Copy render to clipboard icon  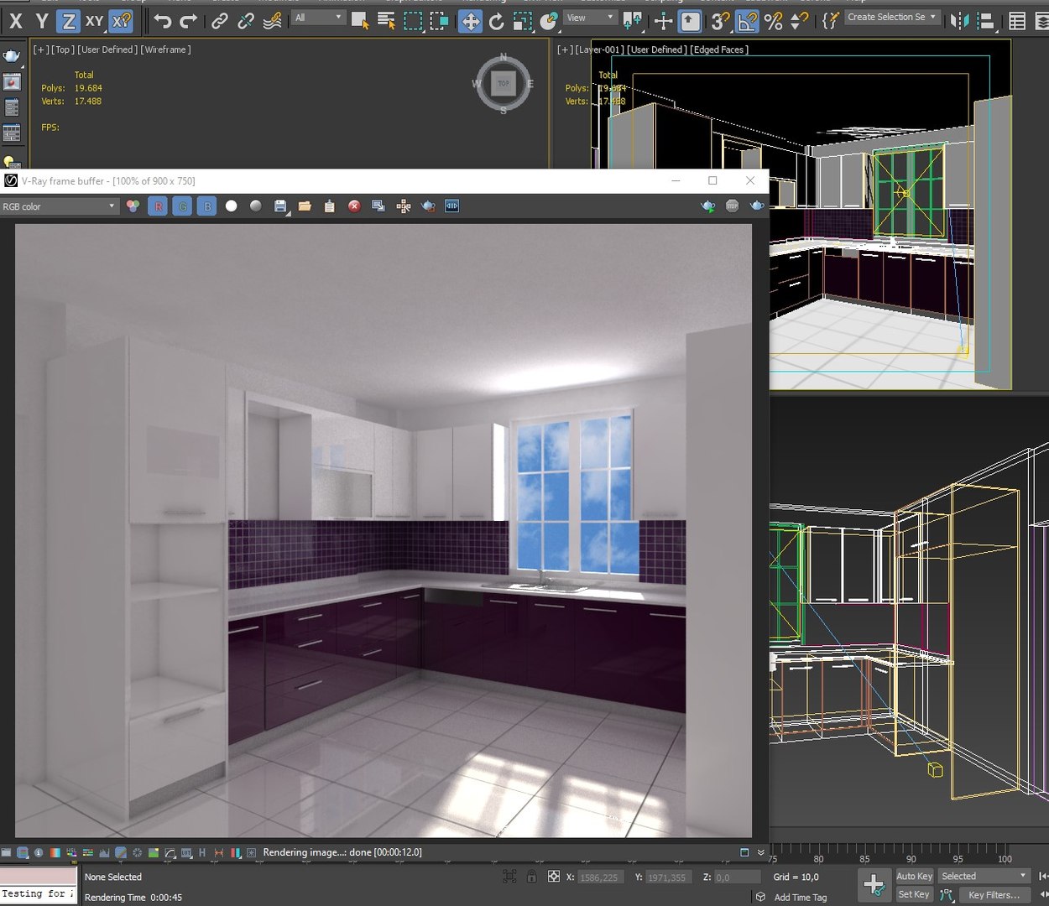coord(329,206)
